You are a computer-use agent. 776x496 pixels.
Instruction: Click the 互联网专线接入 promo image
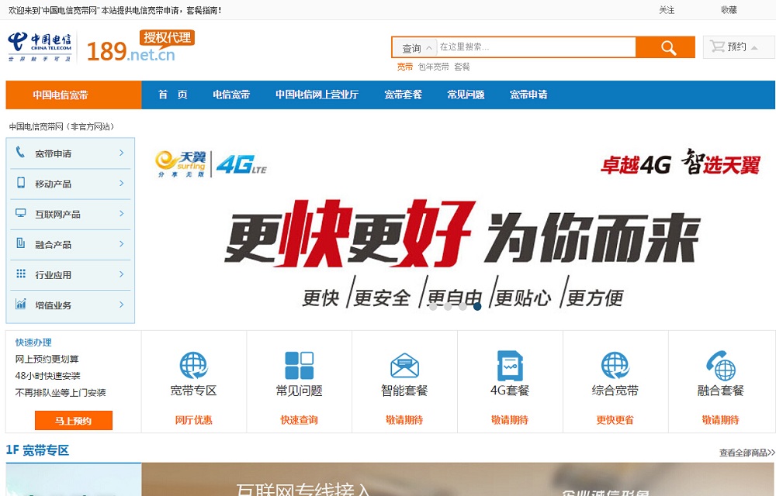click(458, 479)
